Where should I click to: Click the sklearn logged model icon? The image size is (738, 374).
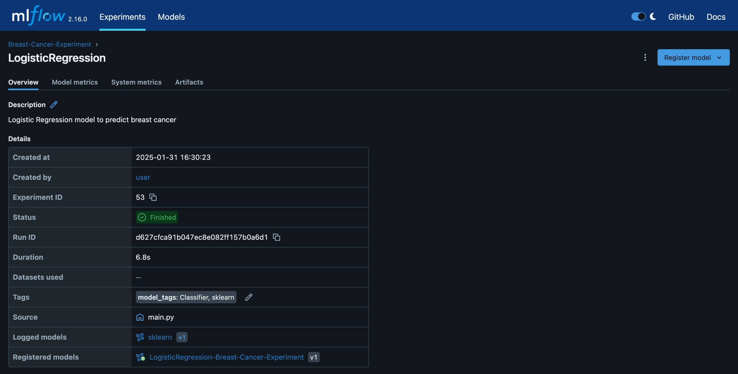[140, 337]
